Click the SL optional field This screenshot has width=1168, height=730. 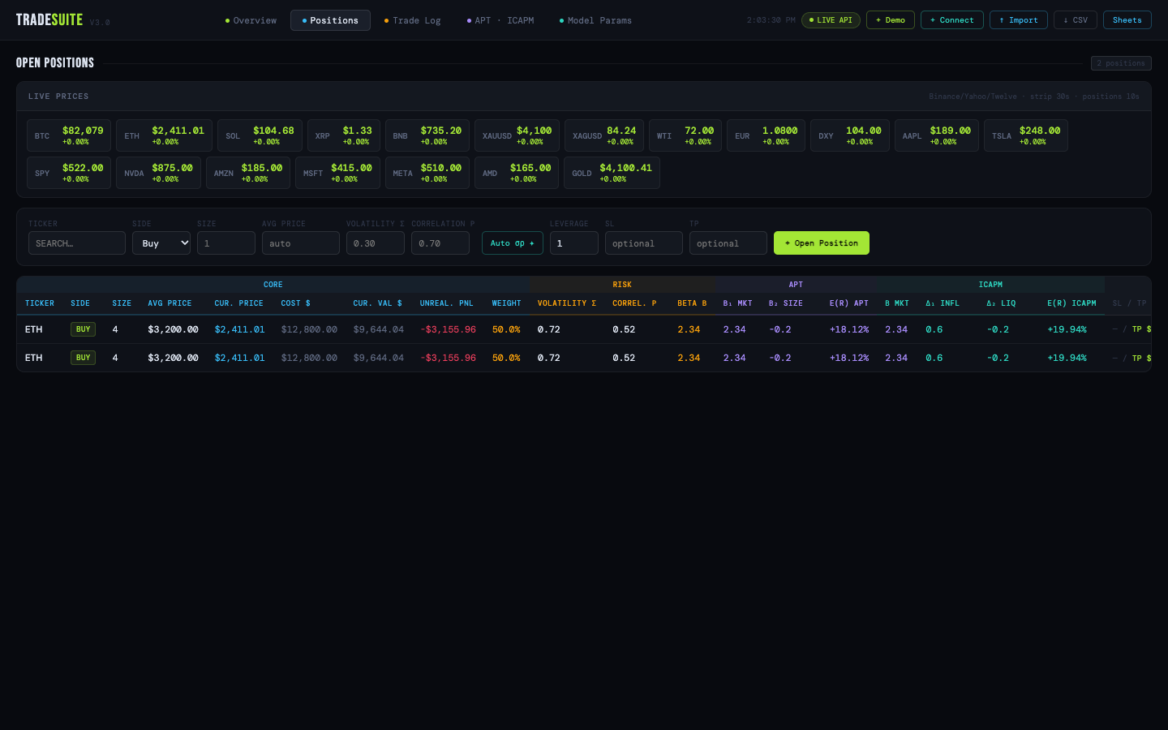pyautogui.click(x=644, y=243)
